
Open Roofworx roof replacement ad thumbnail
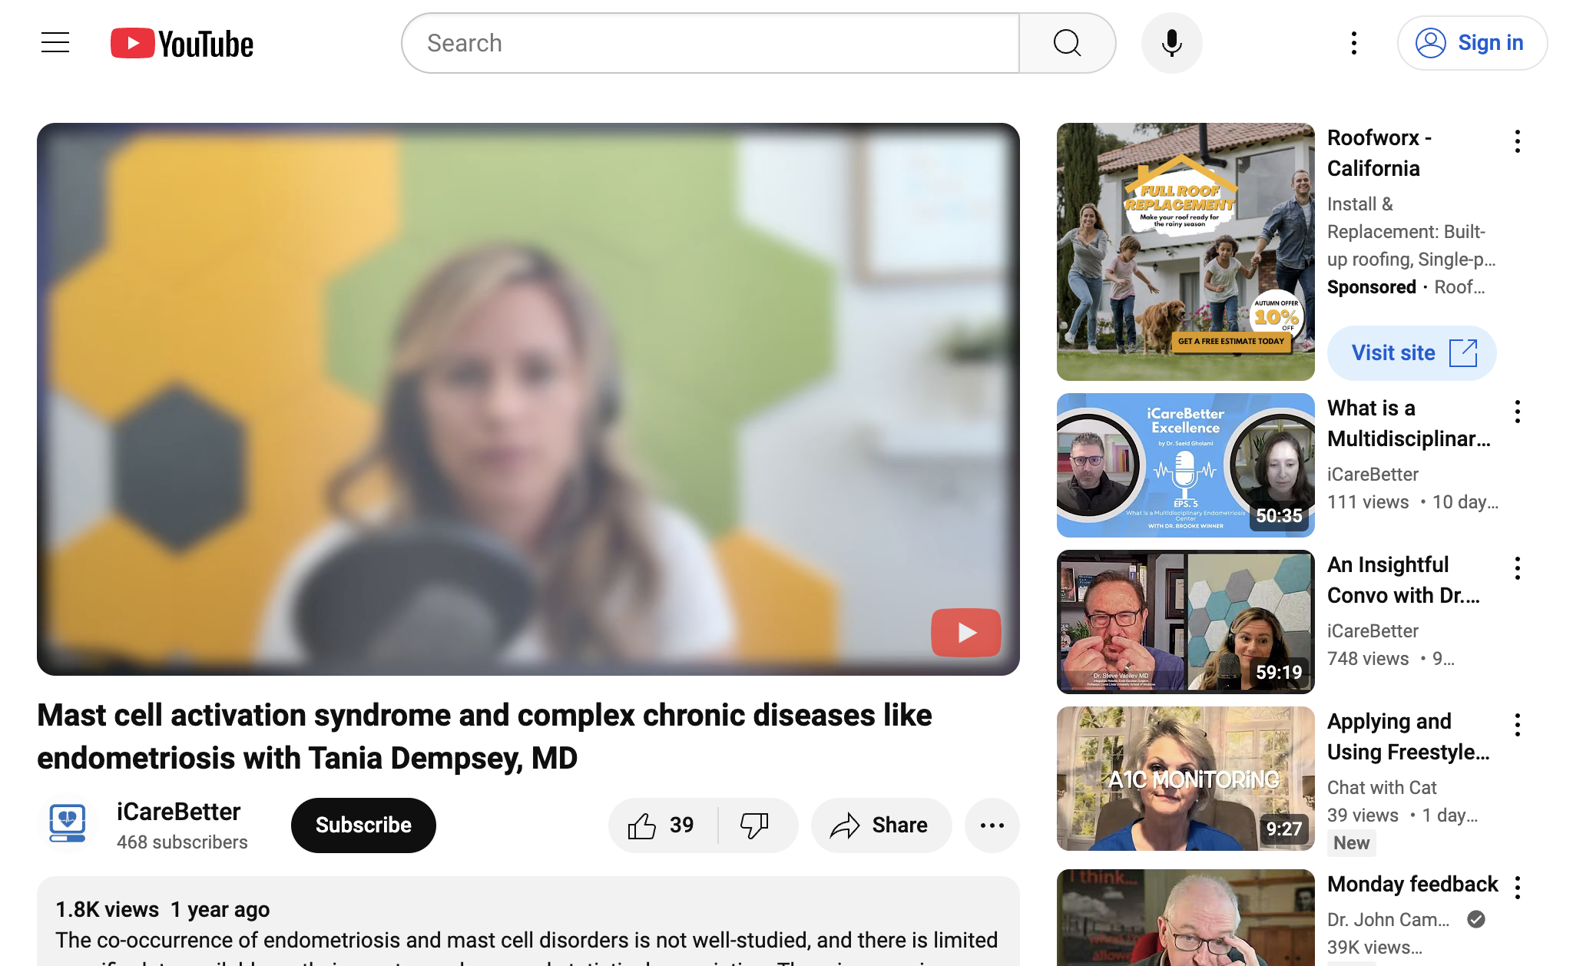tap(1186, 252)
